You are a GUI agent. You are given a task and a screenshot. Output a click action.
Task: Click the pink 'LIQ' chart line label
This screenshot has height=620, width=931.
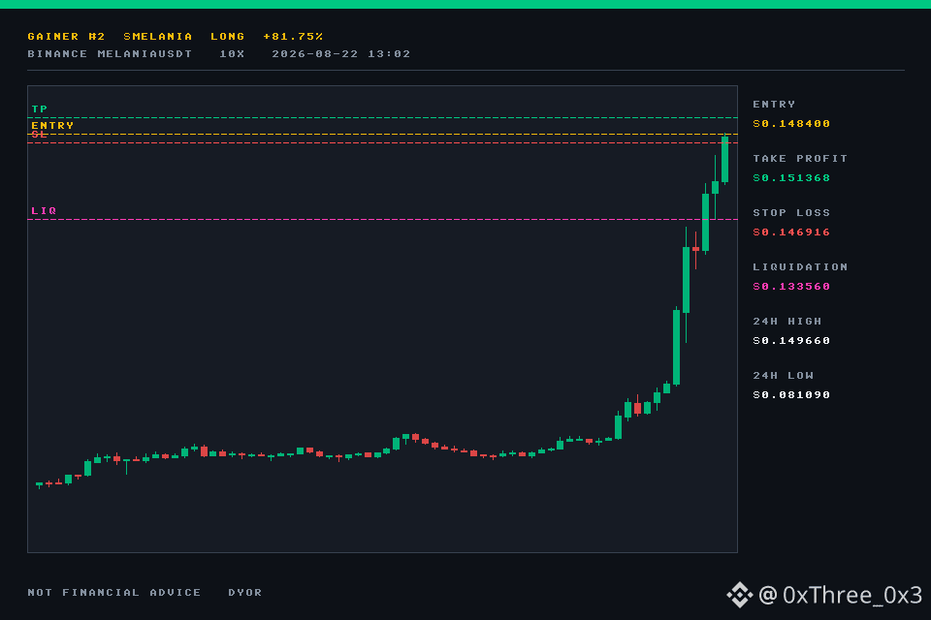pos(44,210)
